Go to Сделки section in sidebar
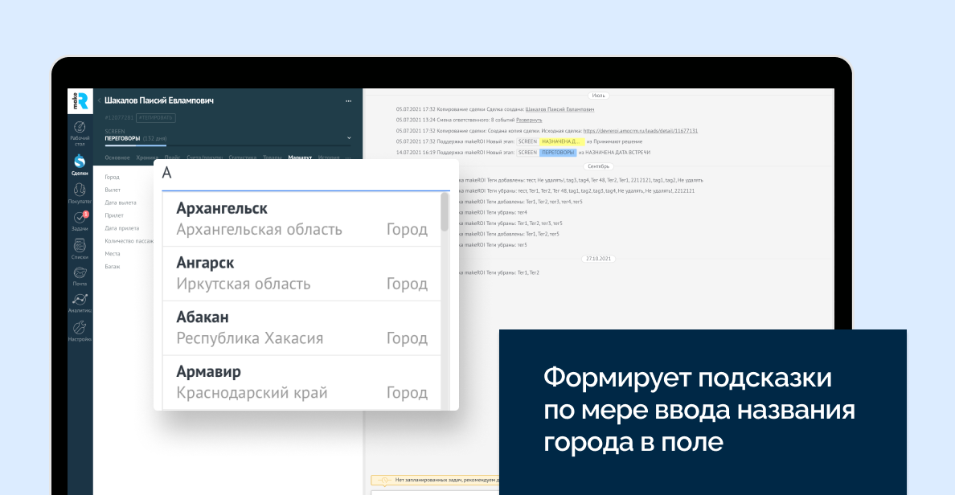The width and height of the screenshot is (955, 495). pos(80,165)
